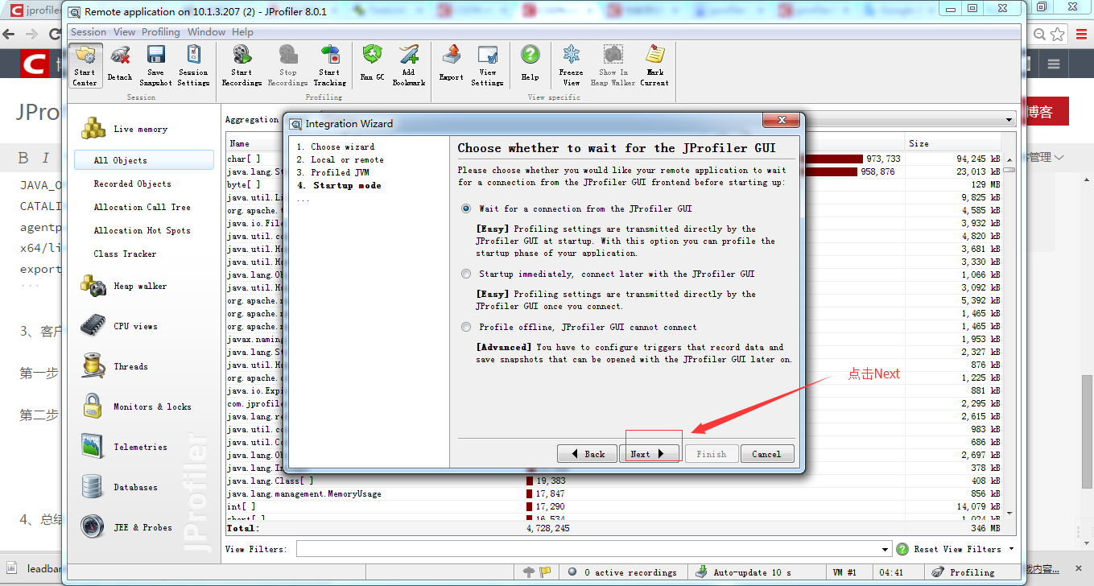This screenshot has height=586, width=1094.
Task: Select Profile offline radio option
Action: click(x=466, y=327)
